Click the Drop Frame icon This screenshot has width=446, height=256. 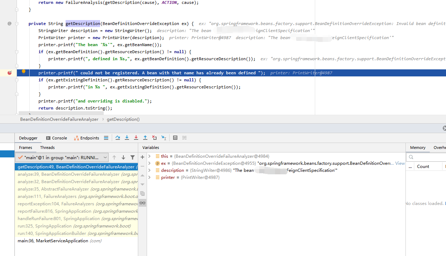tap(154, 138)
